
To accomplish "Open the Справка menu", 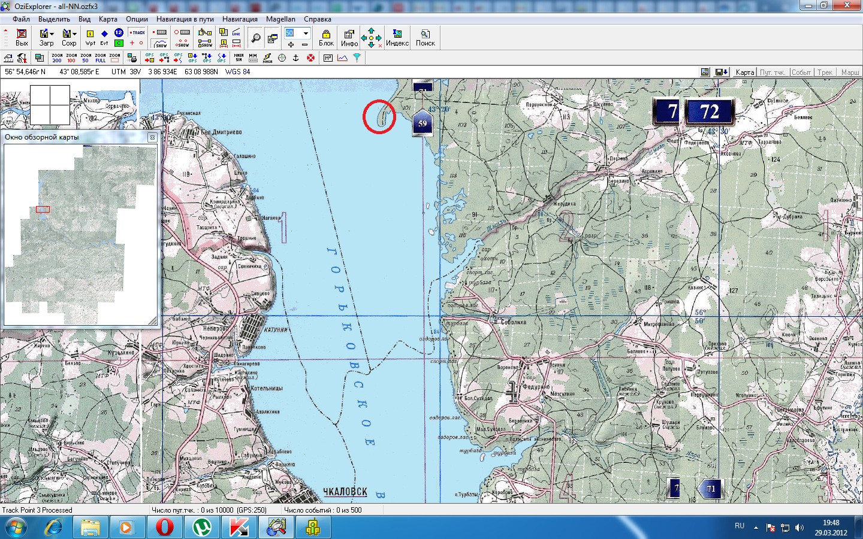I will tap(318, 19).
